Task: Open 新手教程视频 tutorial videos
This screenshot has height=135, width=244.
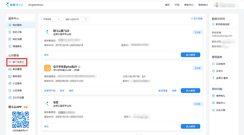Action: (221, 24)
